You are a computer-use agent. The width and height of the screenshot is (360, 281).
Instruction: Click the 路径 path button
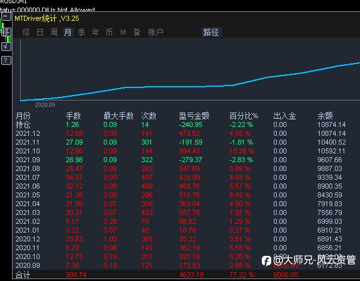pyautogui.click(x=211, y=32)
